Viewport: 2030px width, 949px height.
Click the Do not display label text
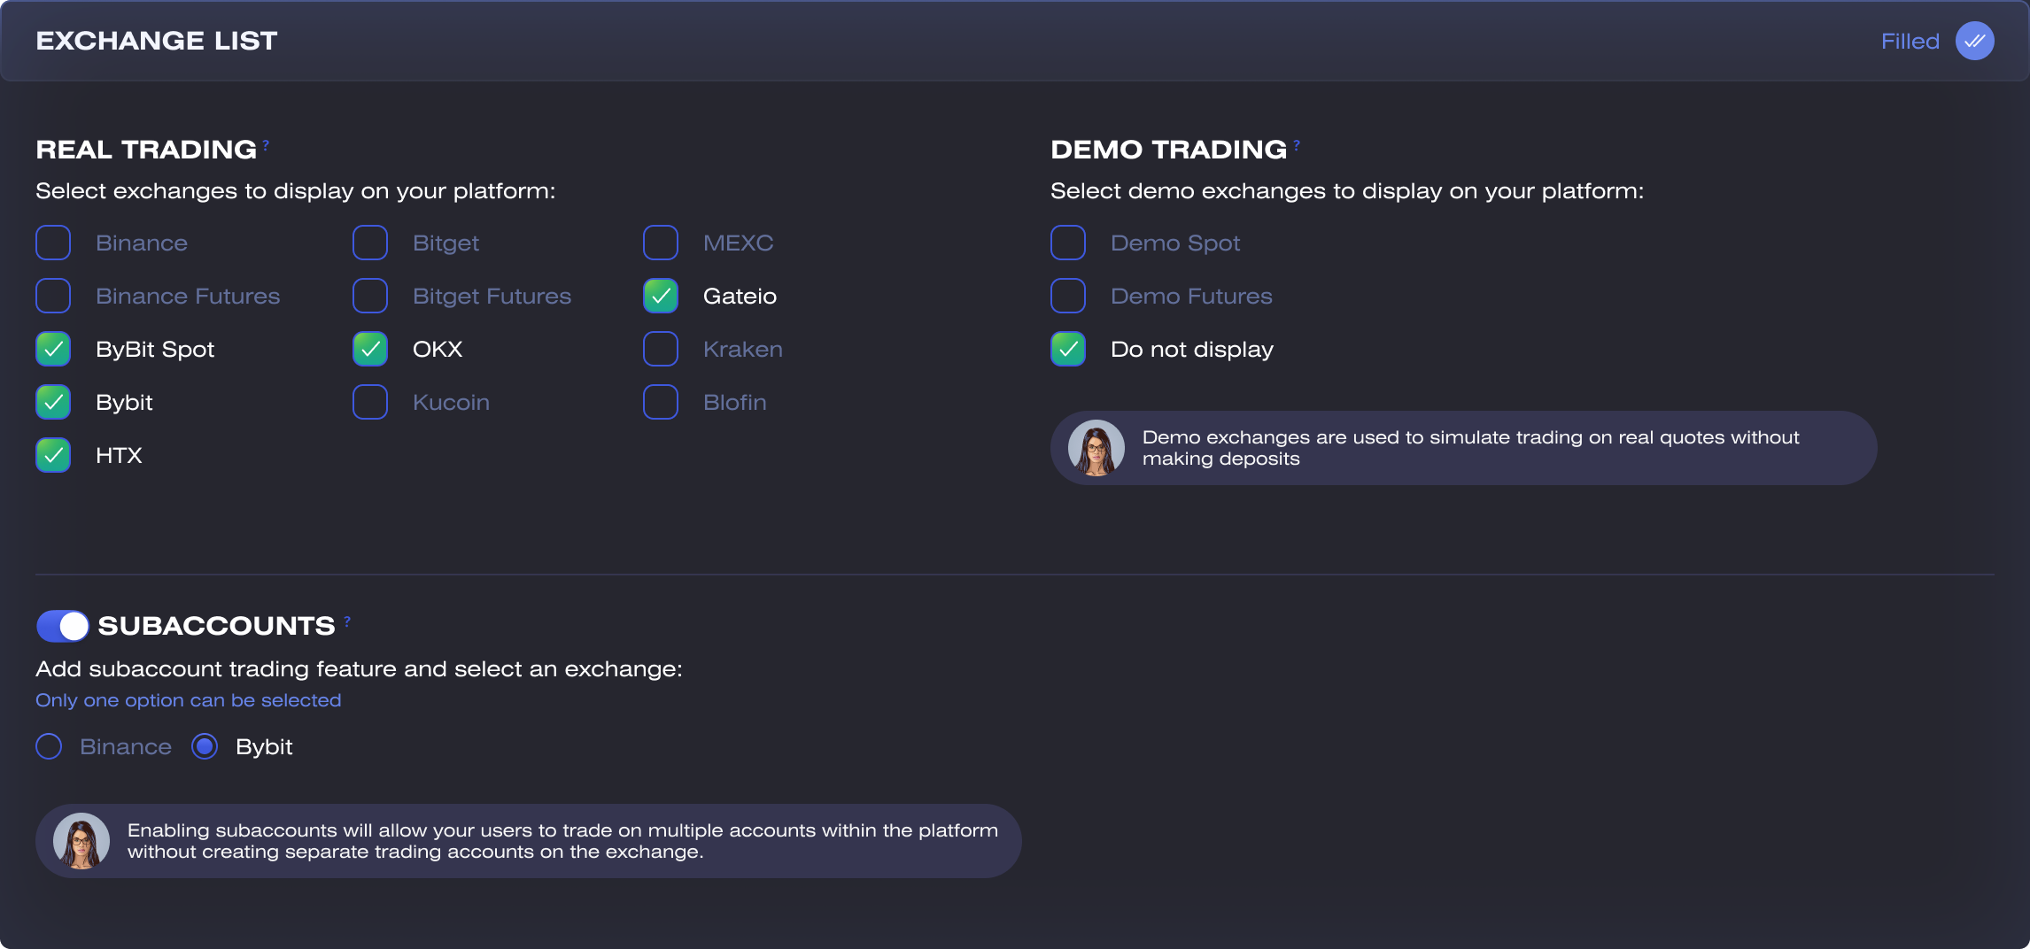1192,350
